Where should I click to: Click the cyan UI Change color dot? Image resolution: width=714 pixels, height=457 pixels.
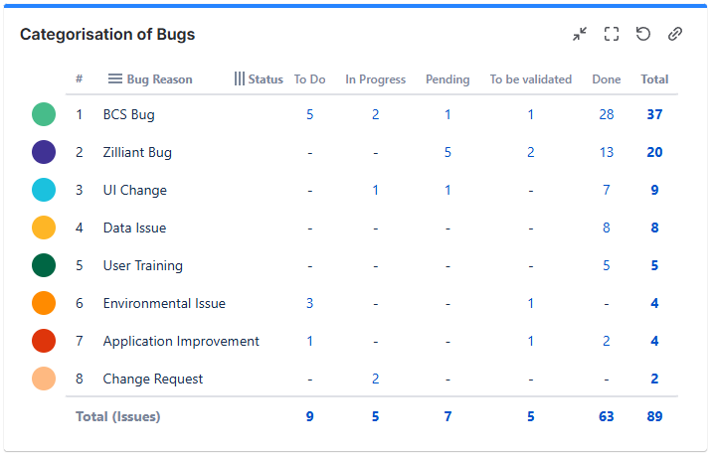tap(44, 190)
